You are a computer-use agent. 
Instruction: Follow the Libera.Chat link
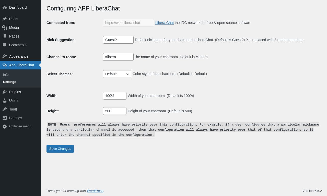pyautogui.click(x=165, y=23)
